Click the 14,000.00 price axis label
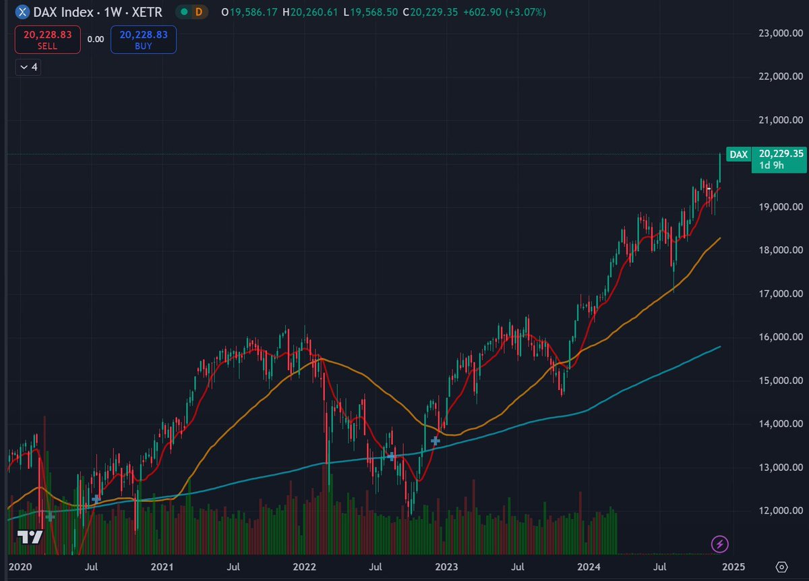809x581 pixels. [781, 424]
